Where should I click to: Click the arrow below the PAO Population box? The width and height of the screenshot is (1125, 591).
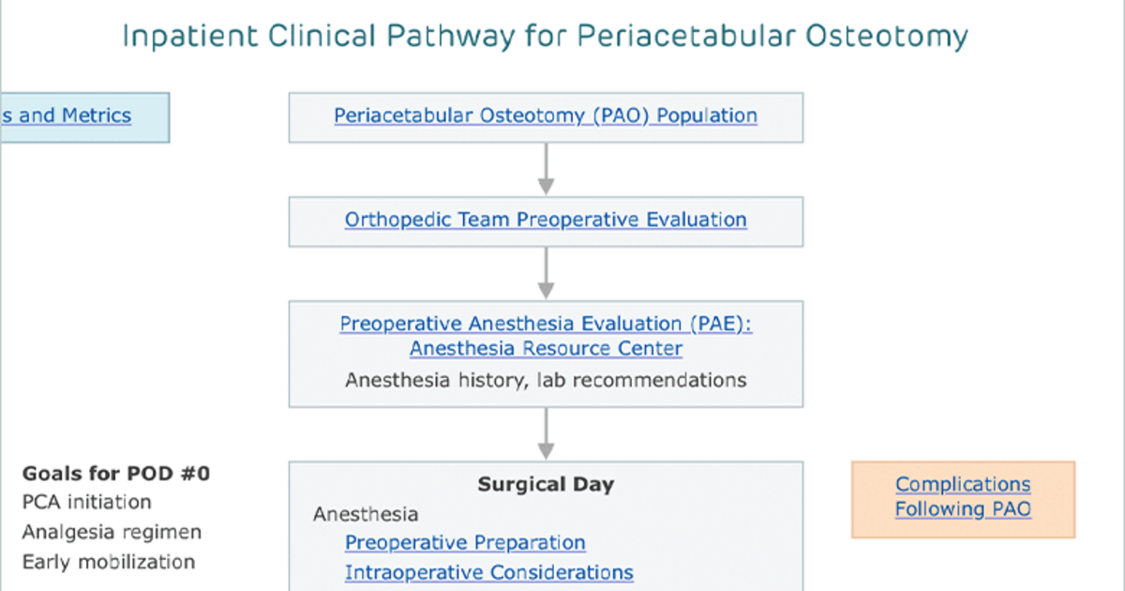pyautogui.click(x=546, y=170)
